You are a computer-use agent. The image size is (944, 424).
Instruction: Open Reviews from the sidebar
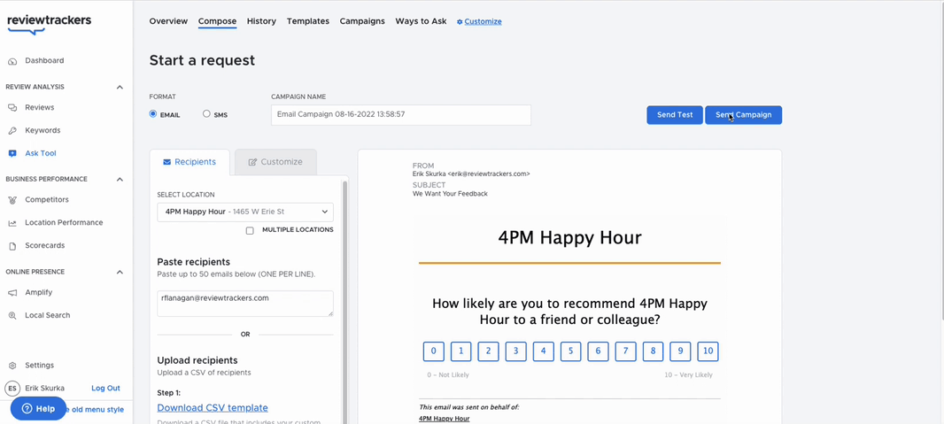(x=40, y=108)
